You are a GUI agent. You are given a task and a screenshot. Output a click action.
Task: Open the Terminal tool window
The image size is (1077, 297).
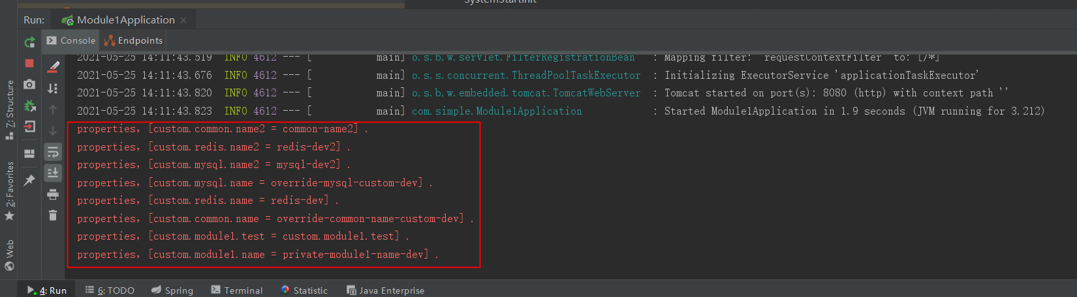coord(237,290)
